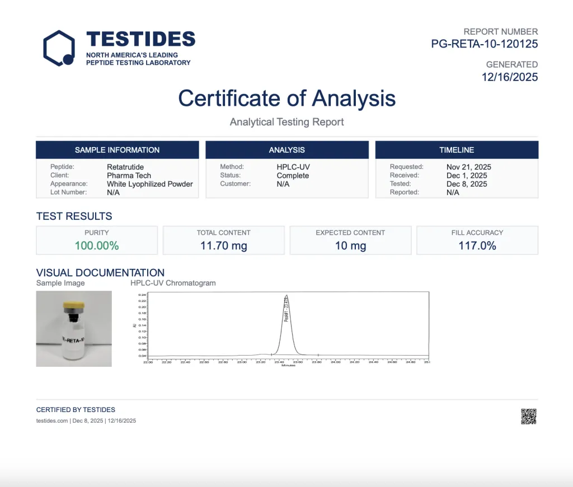Open the testides.com link
Image resolution: width=573 pixels, height=487 pixels.
(x=51, y=420)
